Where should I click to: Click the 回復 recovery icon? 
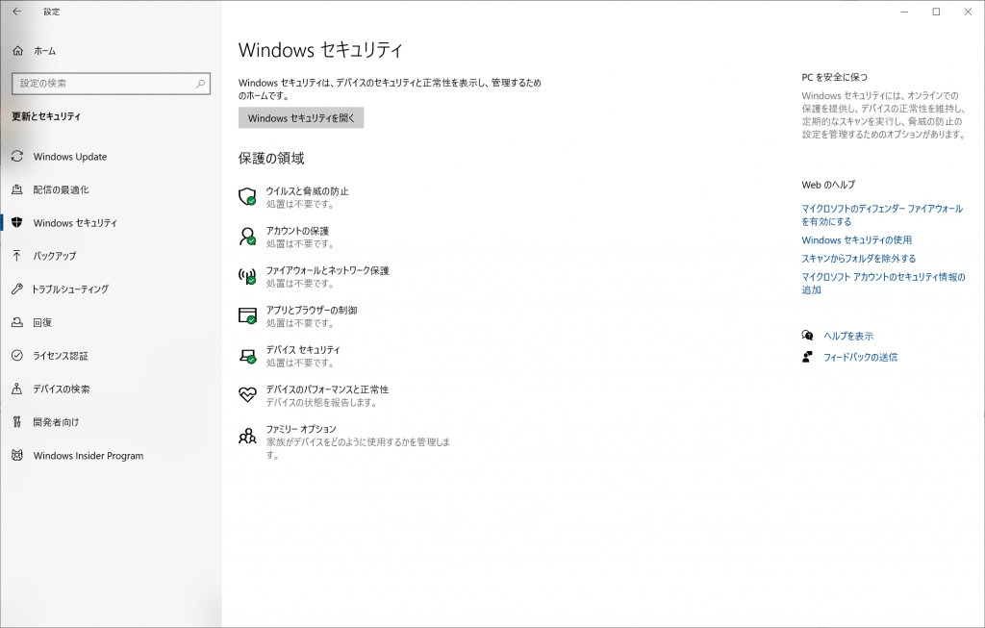coord(17,322)
